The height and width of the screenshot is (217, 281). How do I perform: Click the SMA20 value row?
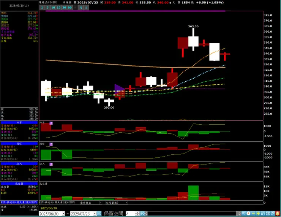click(19, 19)
